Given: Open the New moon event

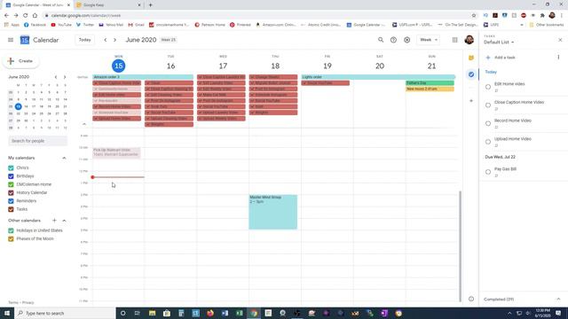Looking at the screenshot, I should click(x=430, y=89).
